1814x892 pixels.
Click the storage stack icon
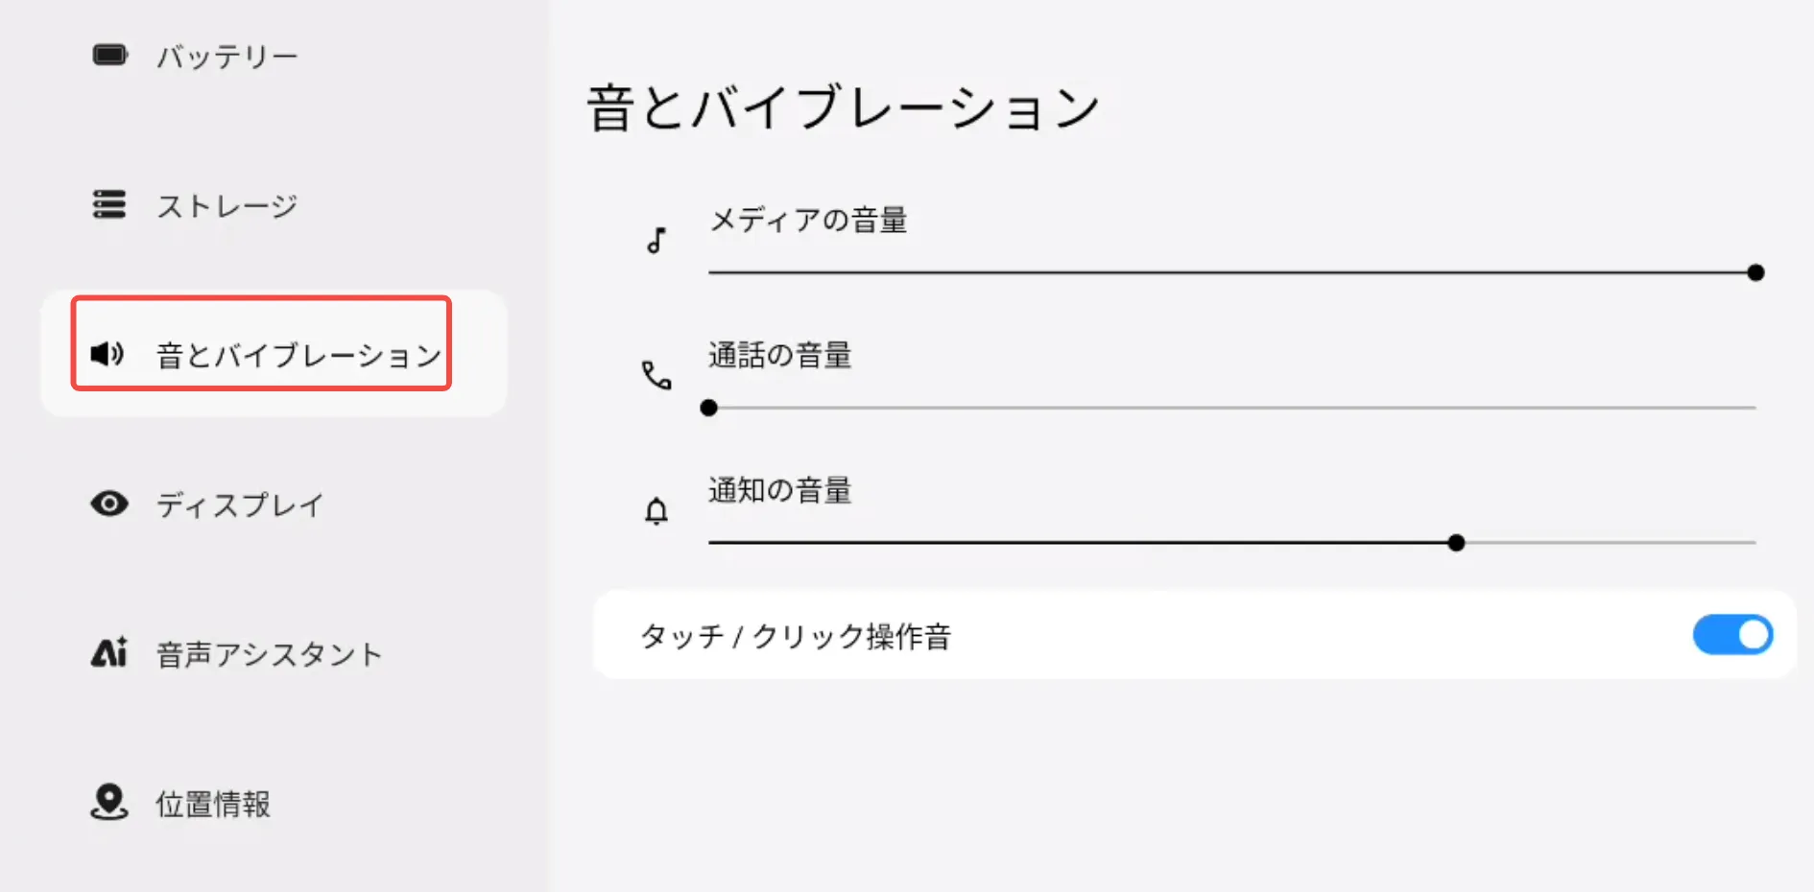[109, 204]
